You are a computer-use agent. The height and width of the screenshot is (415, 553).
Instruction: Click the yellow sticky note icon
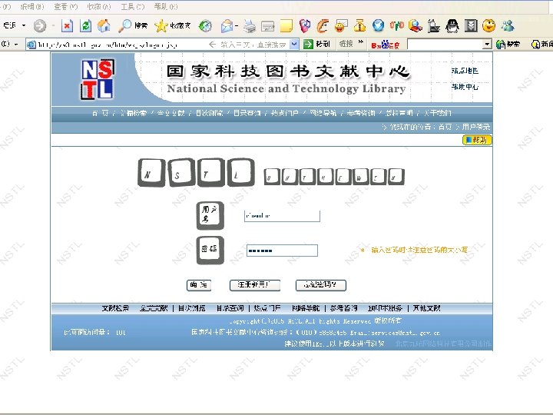[286, 26]
